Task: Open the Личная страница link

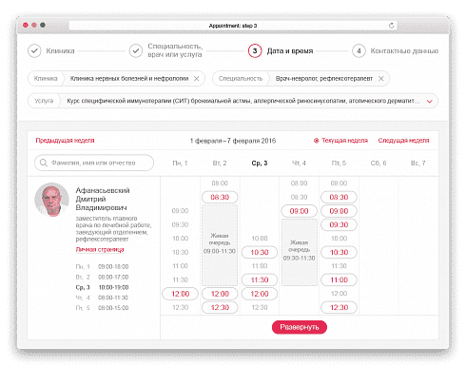Action: coord(100,250)
